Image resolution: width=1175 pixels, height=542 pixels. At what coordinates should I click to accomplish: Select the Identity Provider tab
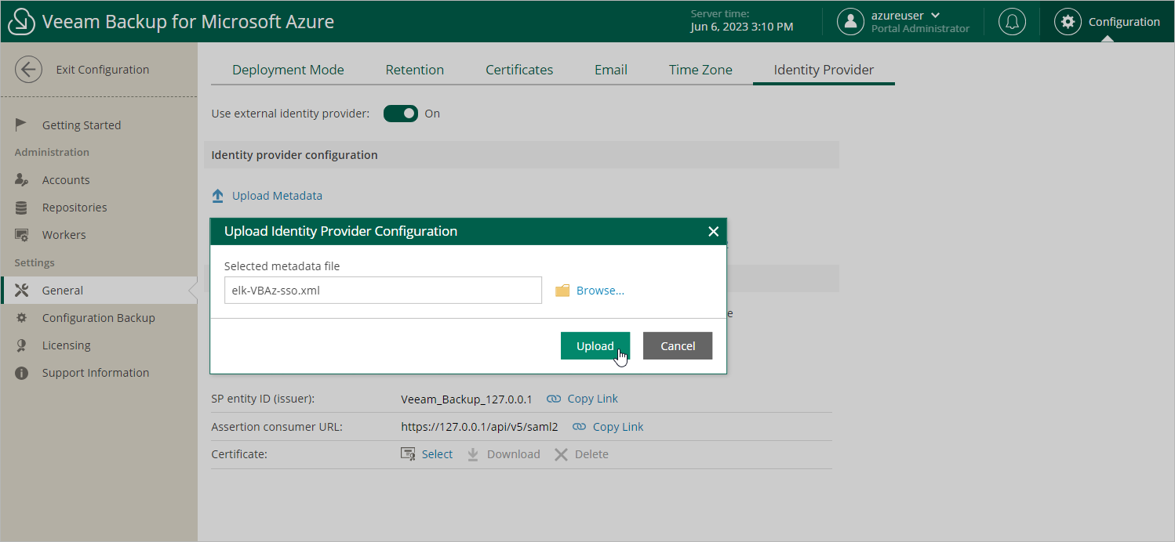point(824,70)
